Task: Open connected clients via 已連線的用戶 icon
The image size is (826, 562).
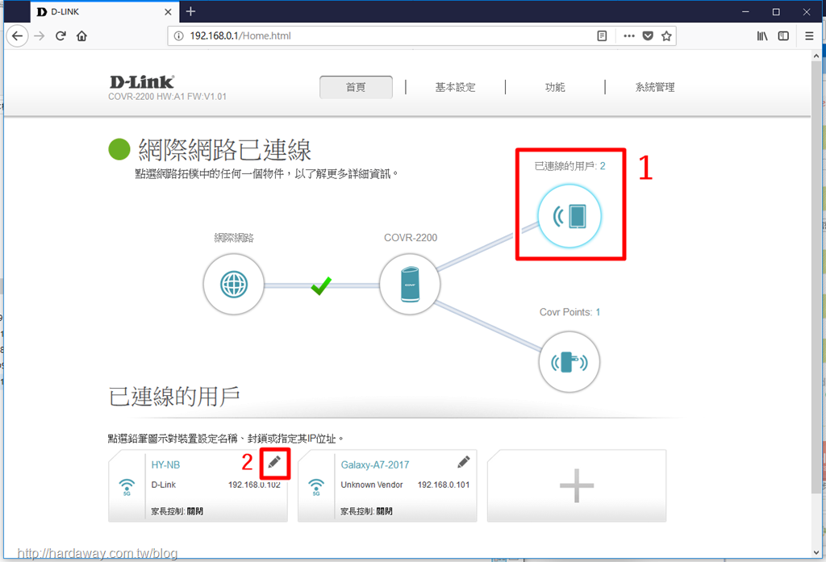Action: point(569,215)
